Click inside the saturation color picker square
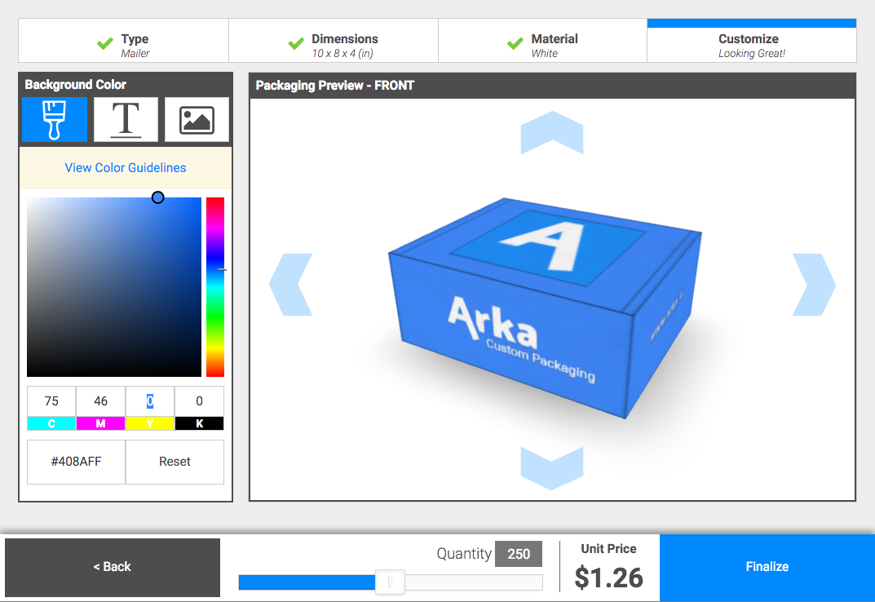Image resolution: width=875 pixels, height=602 pixels. 114,287
